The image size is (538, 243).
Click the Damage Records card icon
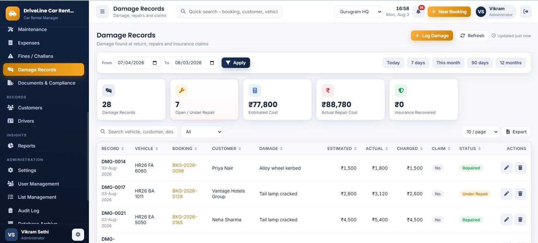(109, 91)
